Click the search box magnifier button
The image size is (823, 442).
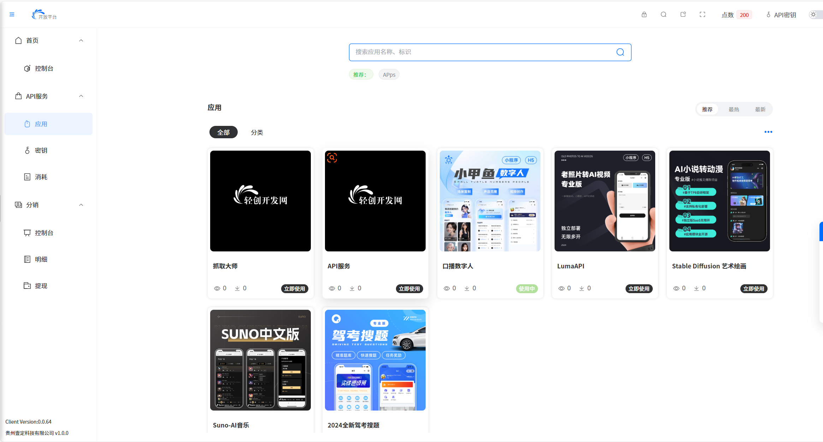coord(620,52)
